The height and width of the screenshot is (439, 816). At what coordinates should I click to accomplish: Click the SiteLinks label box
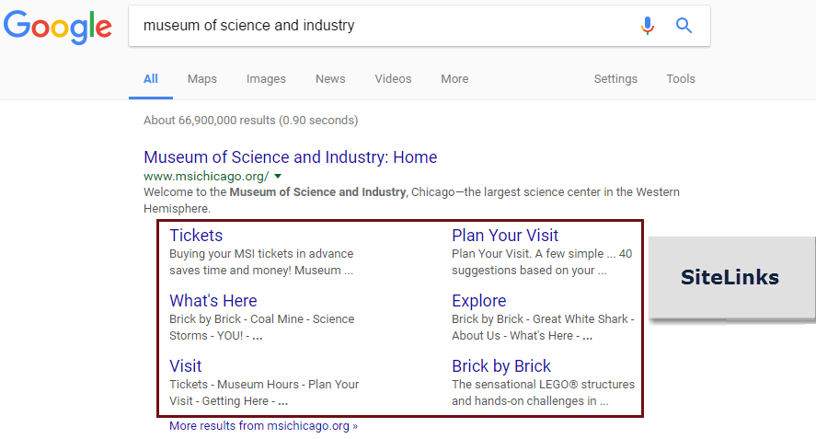[730, 278]
